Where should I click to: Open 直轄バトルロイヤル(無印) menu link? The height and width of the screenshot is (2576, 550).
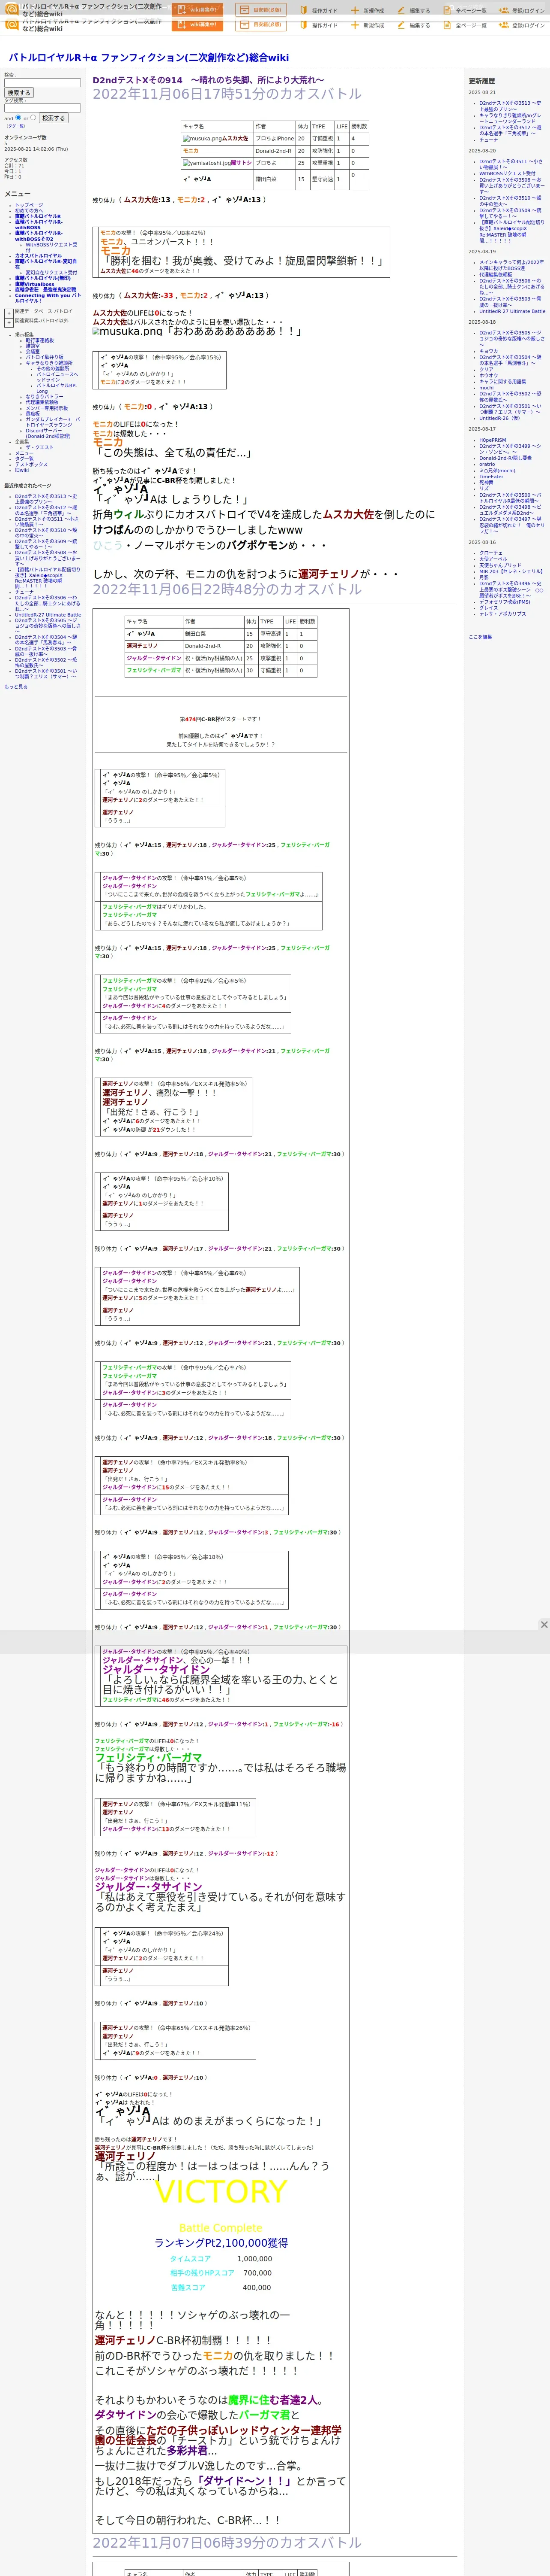tap(43, 278)
